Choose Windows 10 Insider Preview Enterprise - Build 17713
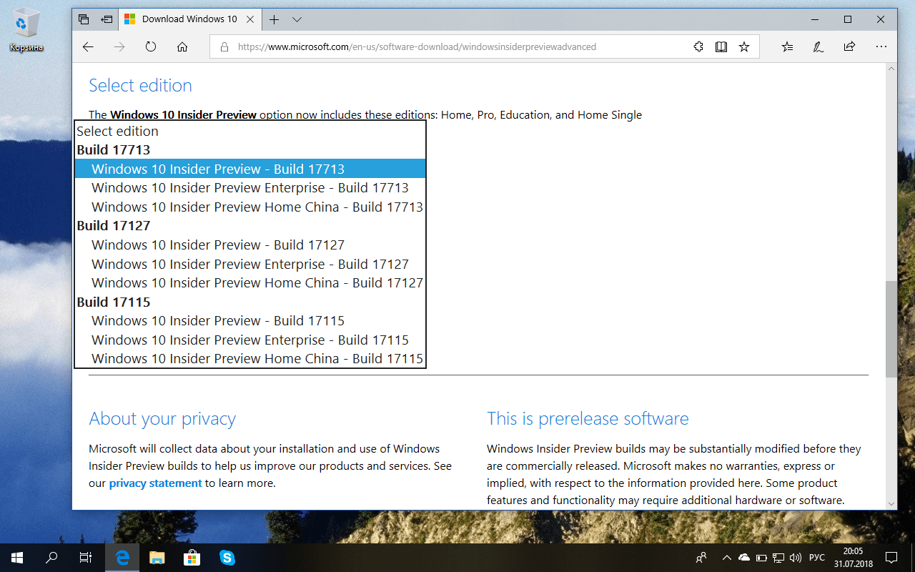Screen dimensions: 915x572 249,187
